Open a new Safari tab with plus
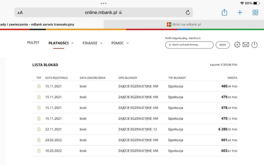The height and width of the screenshot is (165, 264). [x=240, y=12]
